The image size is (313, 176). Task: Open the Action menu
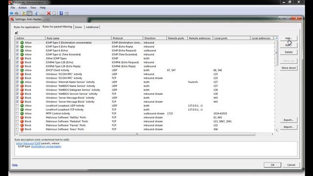point(22,8)
